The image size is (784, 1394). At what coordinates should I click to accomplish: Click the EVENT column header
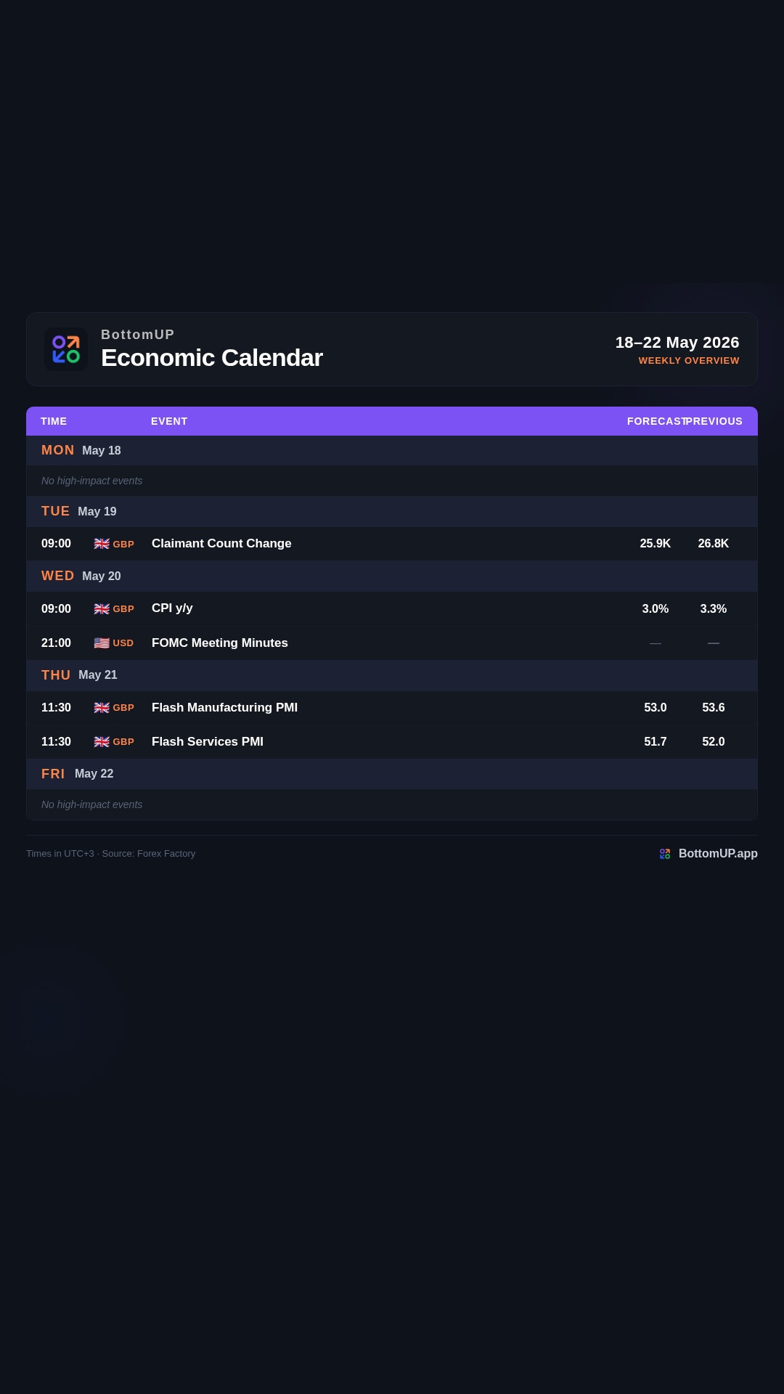coord(169,421)
